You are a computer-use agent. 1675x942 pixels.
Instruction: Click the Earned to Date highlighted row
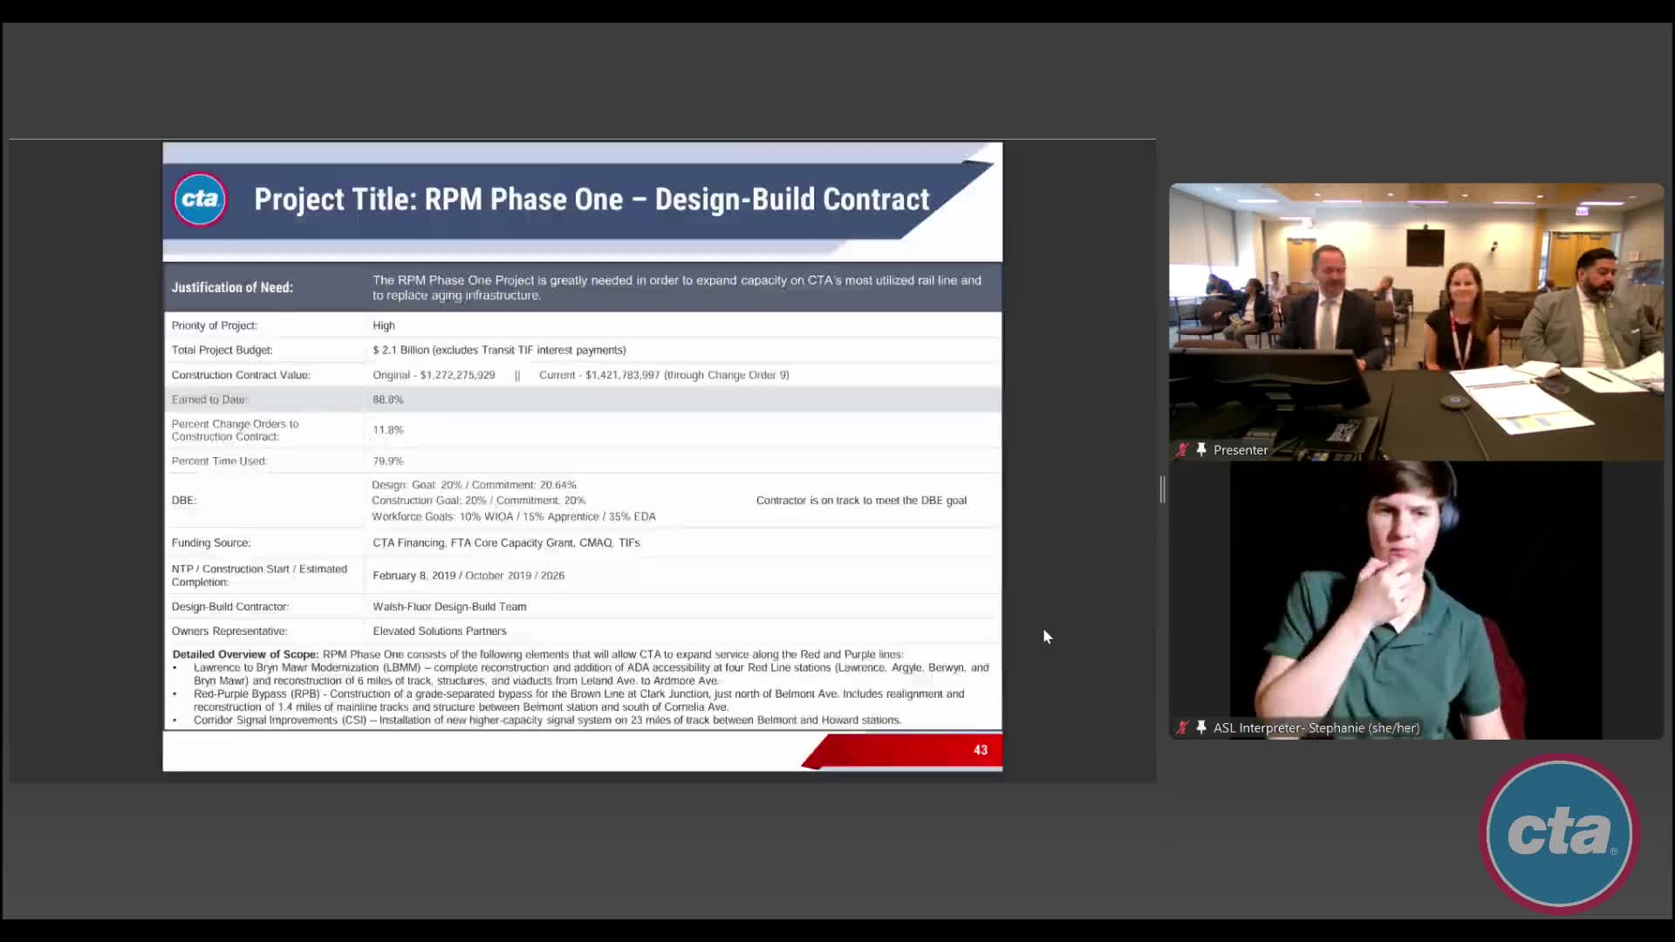tap(582, 399)
